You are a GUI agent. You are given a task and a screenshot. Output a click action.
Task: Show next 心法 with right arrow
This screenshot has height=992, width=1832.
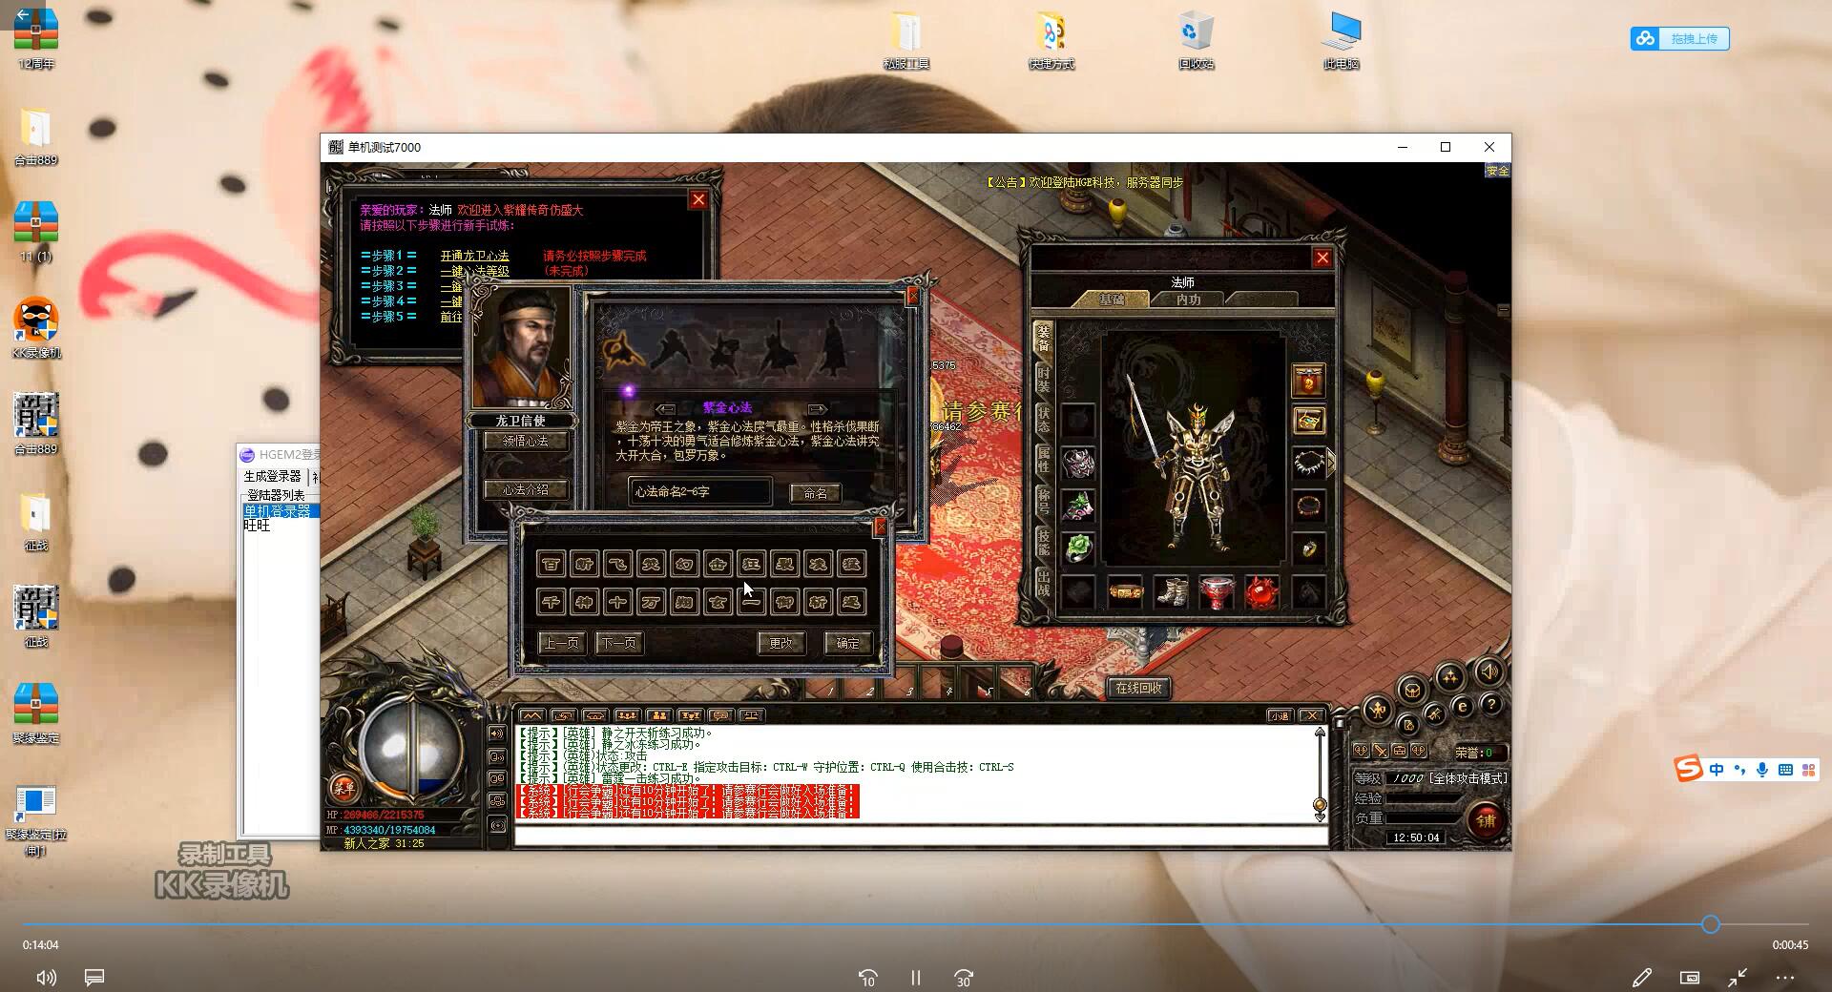pyautogui.click(x=817, y=408)
